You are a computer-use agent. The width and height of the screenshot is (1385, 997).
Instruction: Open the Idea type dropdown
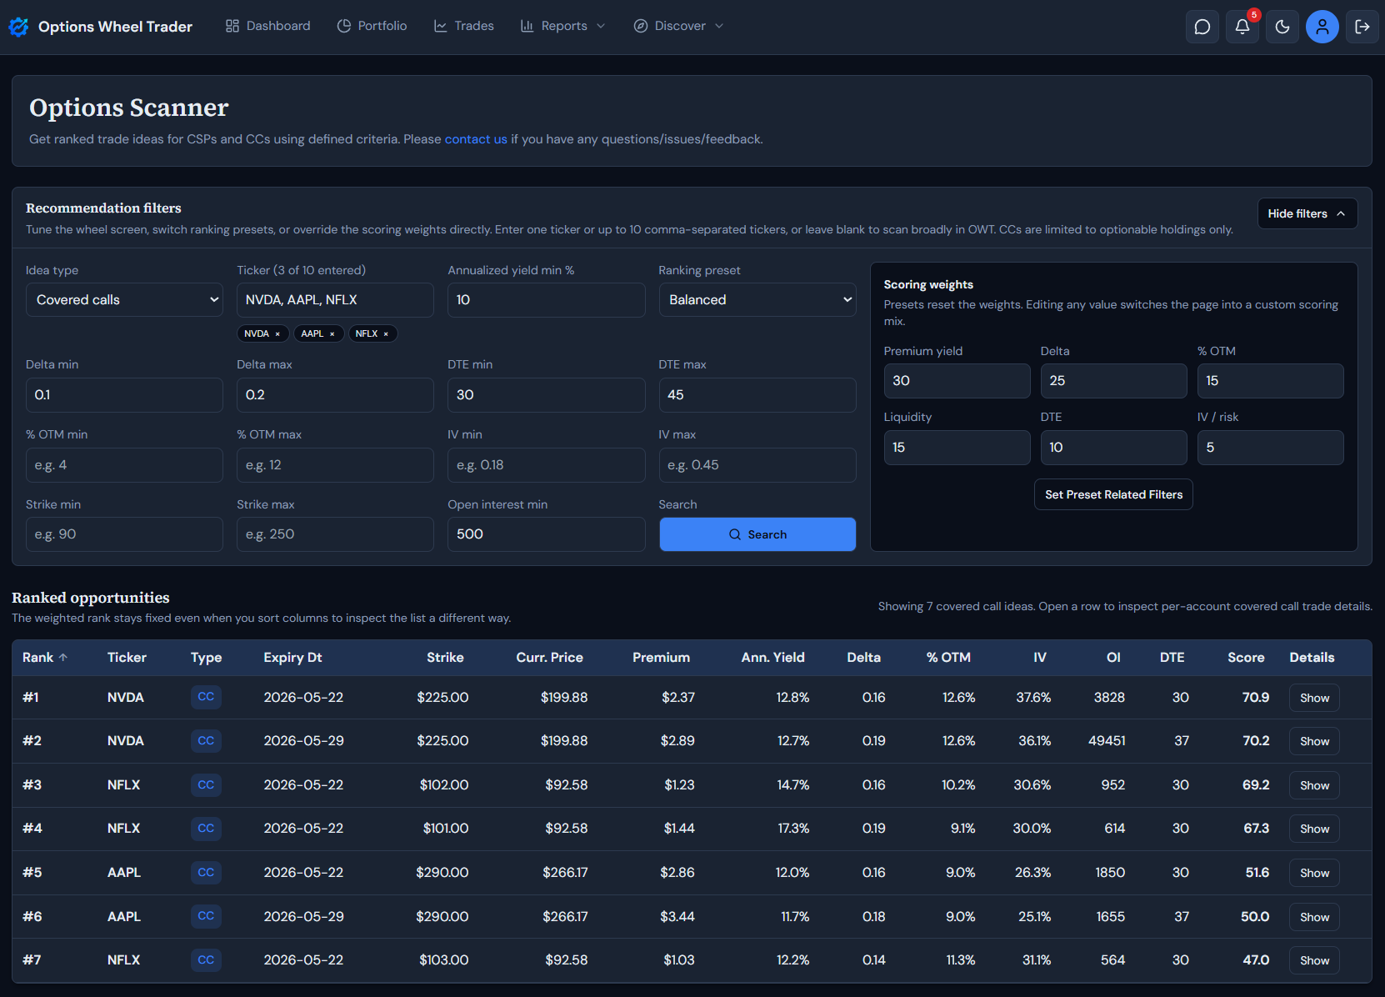tap(124, 300)
